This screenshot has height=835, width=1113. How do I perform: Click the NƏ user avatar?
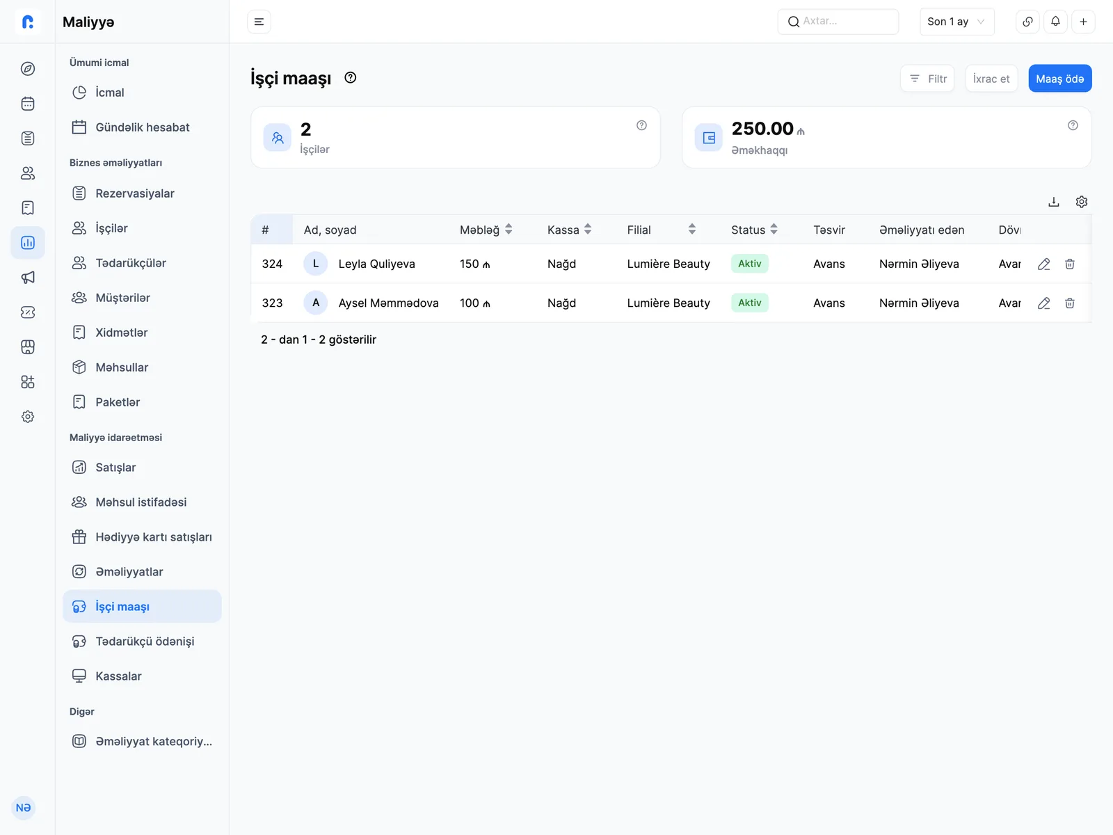[x=24, y=808]
